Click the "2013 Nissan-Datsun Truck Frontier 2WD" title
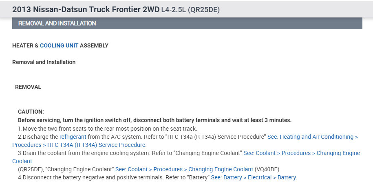The image size is (373, 183). [86, 9]
